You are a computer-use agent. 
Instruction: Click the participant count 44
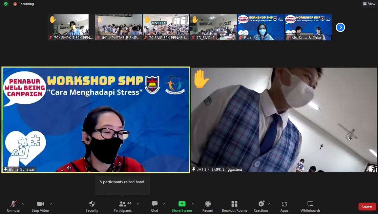(129, 203)
